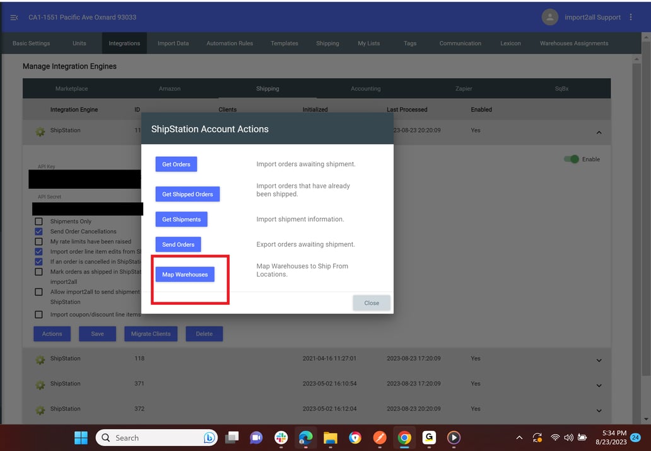Click the Delete integration button

pos(204,334)
